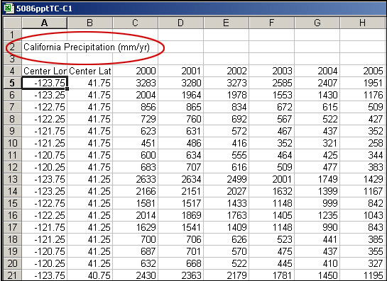Click the Center Lon header cell
Image resolution: width=387 pixels, height=281 pixels.
click(45, 71)
